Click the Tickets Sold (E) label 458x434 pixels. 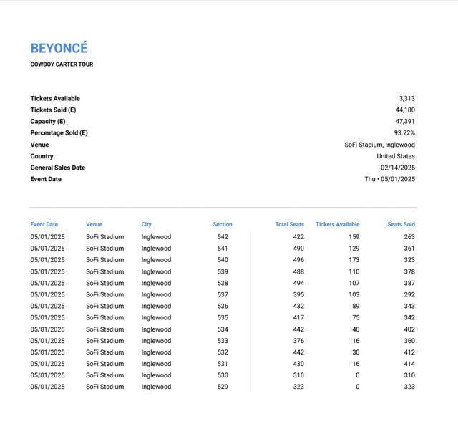(53, 110)
